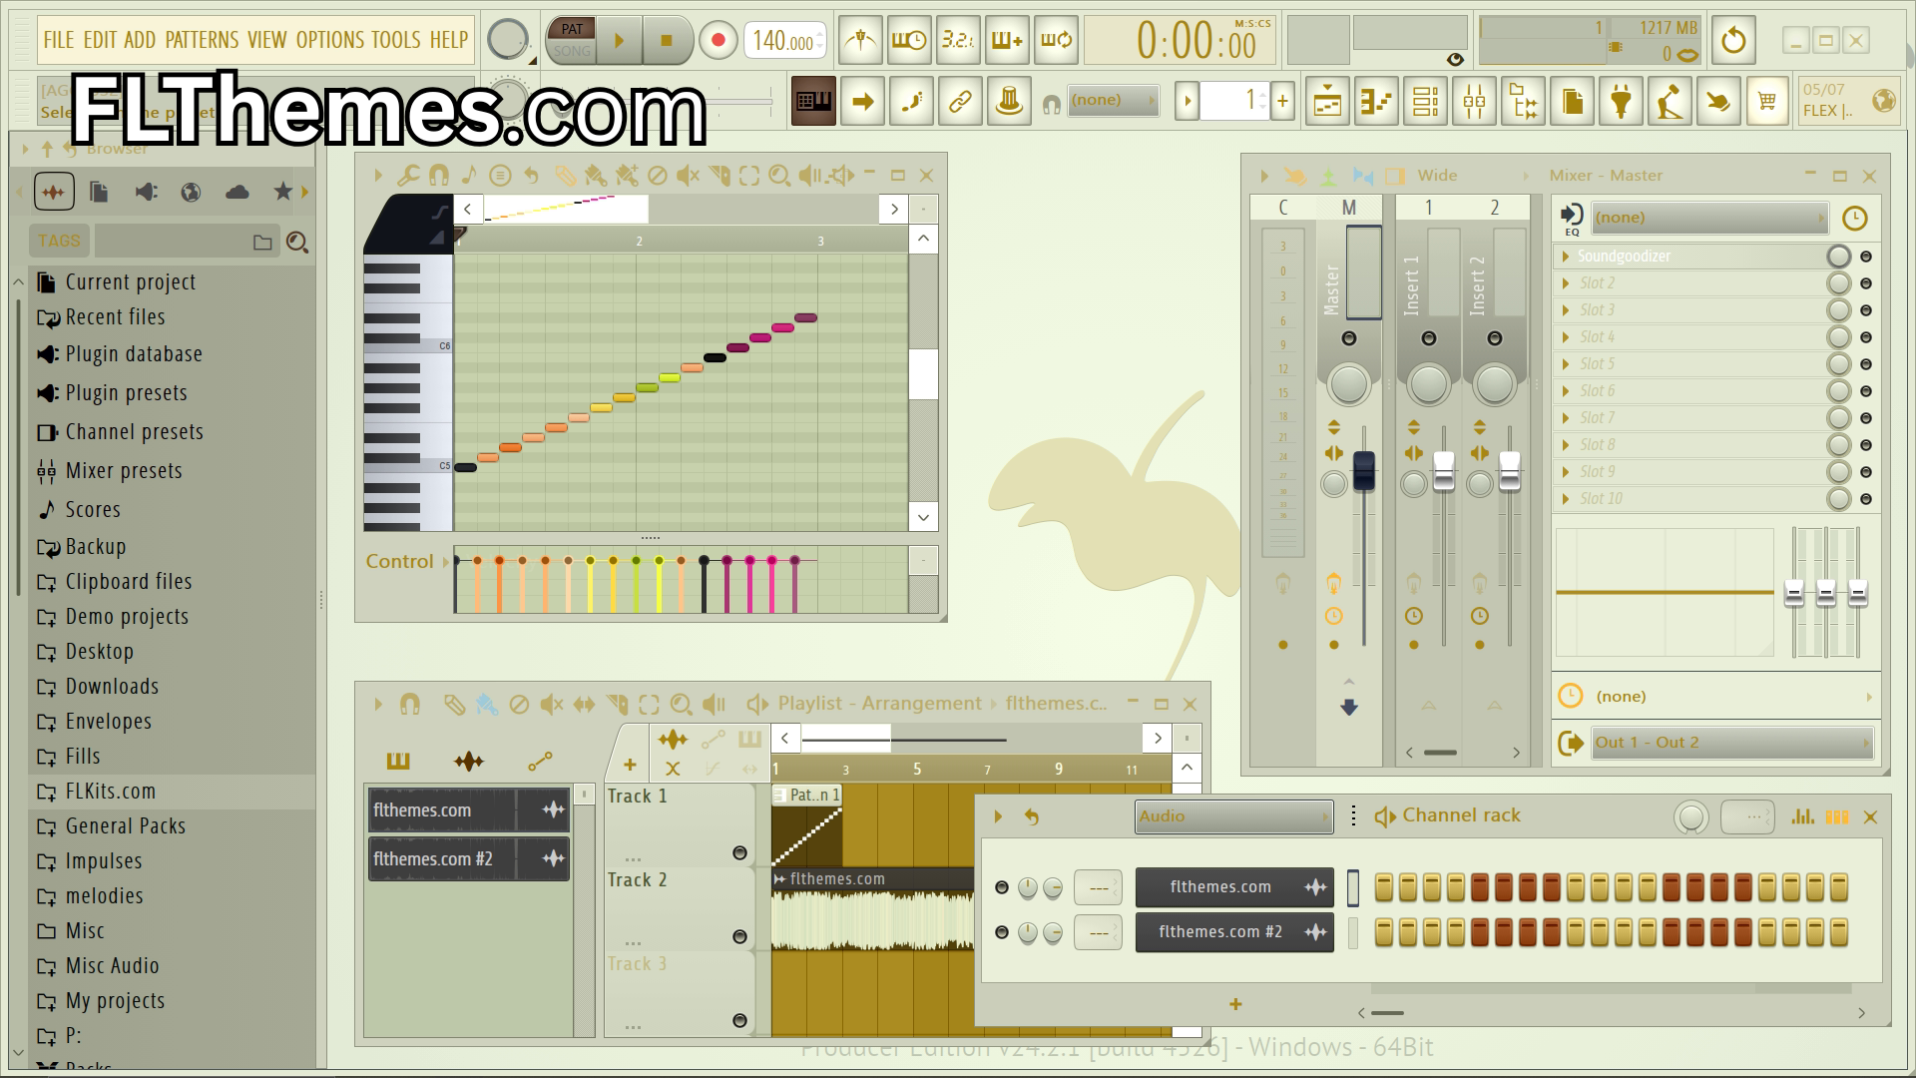The width and height of the screenshot is (1916, 1078).
Task: Click piano roll vertical scrollbar down arrow
Action: tap(923, 517)
